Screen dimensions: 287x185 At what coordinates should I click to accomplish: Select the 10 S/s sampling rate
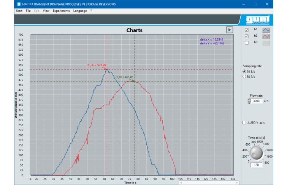coord(244,71)
